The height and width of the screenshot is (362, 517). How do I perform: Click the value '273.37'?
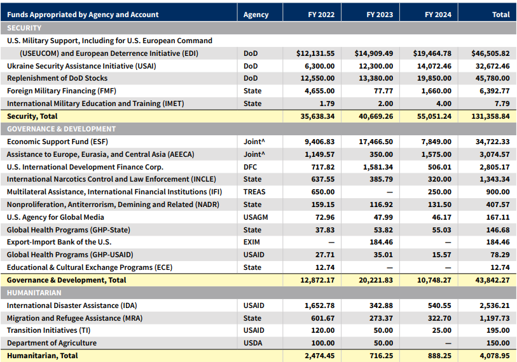tap(381, 318)
